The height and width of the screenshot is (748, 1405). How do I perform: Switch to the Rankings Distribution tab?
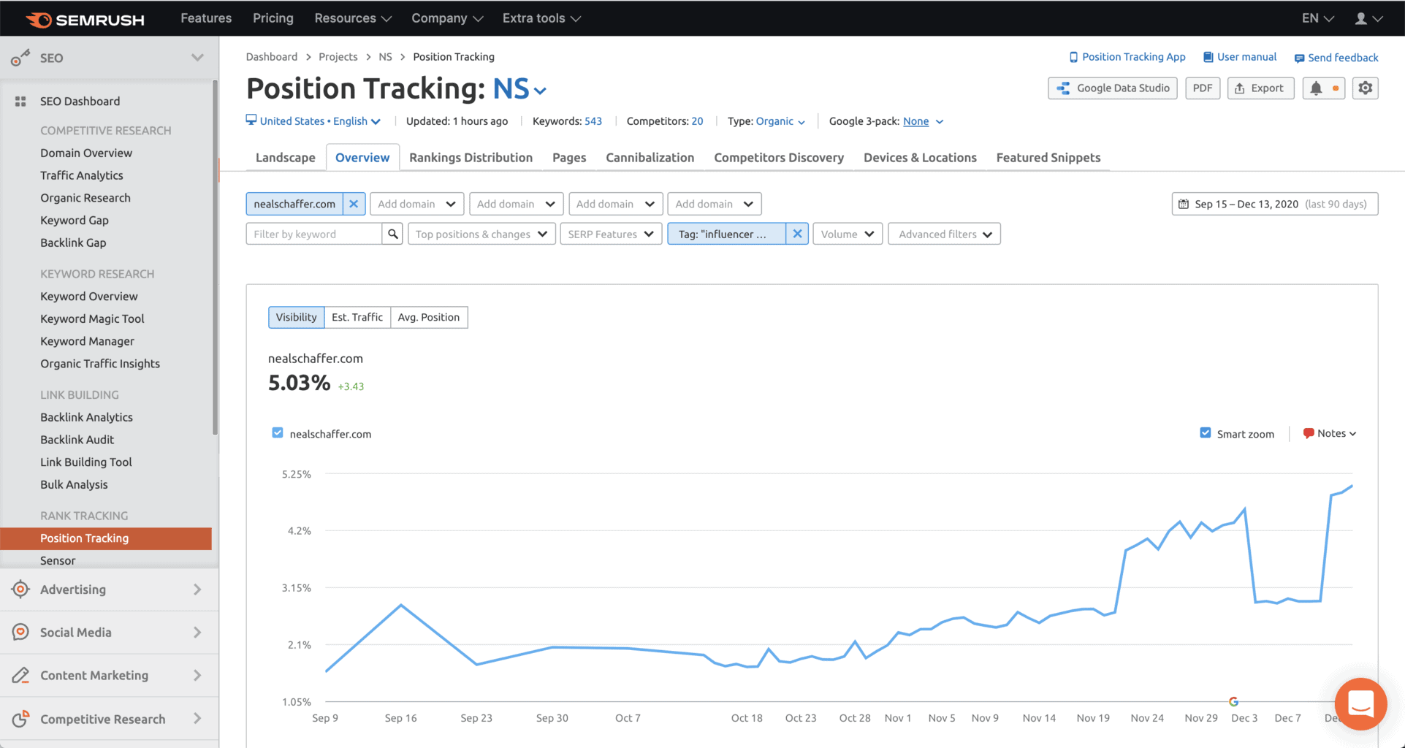tap(471, 158)
